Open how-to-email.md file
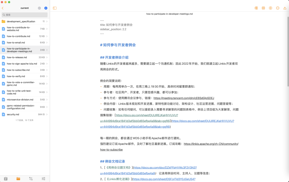 click(25, 42)
